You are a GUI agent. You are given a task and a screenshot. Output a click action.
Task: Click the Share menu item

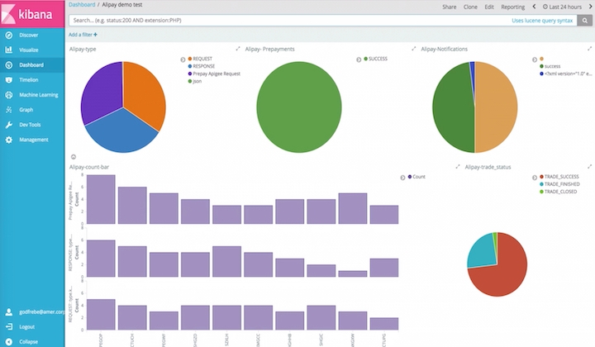tap(450, 7)
